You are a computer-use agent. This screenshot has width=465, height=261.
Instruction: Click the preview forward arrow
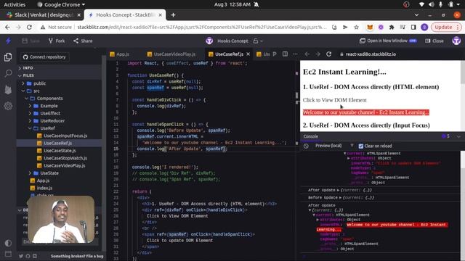pyautogui.click(x=318, y=54)
